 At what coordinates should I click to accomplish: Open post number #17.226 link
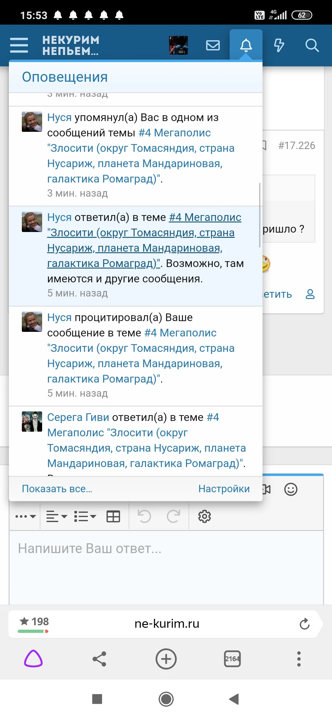[297, 145]
